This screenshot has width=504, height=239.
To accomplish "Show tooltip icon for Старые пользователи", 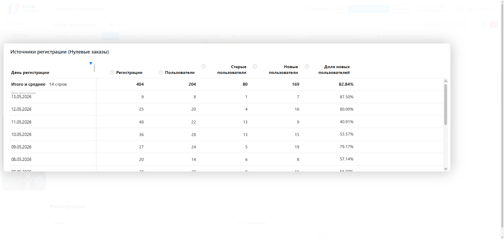I will [203, 67].
